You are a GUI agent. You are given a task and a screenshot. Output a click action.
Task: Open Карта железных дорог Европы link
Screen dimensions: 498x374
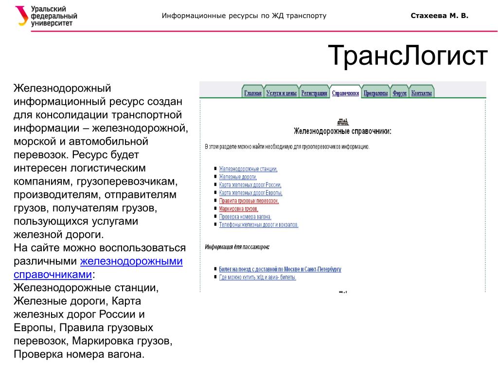250,193
